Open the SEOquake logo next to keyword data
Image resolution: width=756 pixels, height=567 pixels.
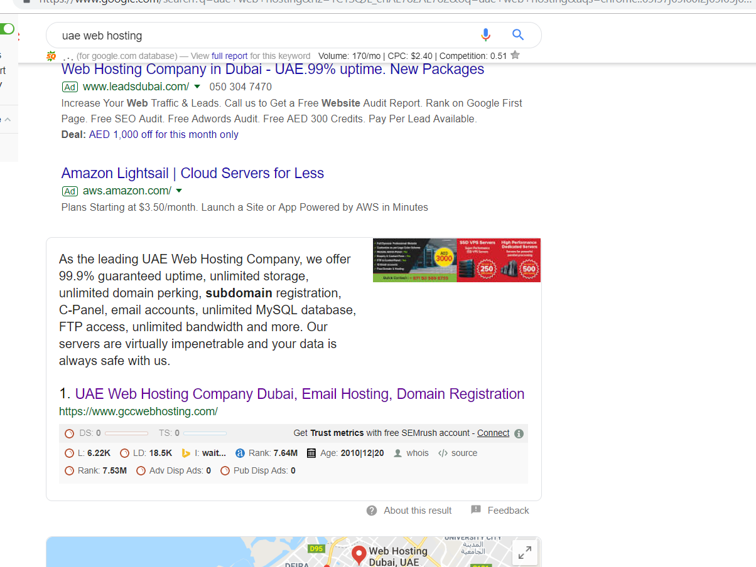[51, 56]
